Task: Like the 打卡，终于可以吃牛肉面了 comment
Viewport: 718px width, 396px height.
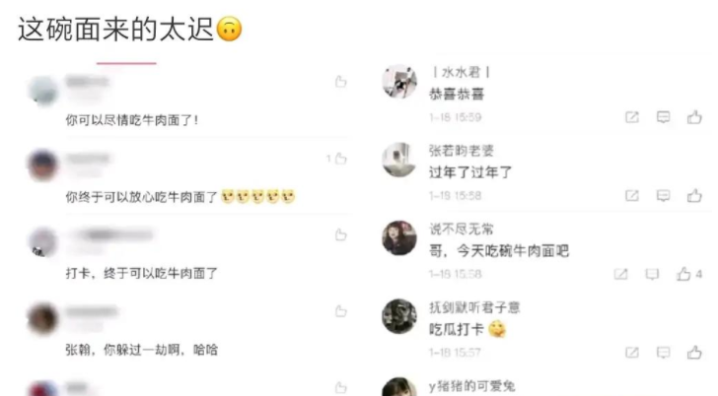Action: coord(340,234)
